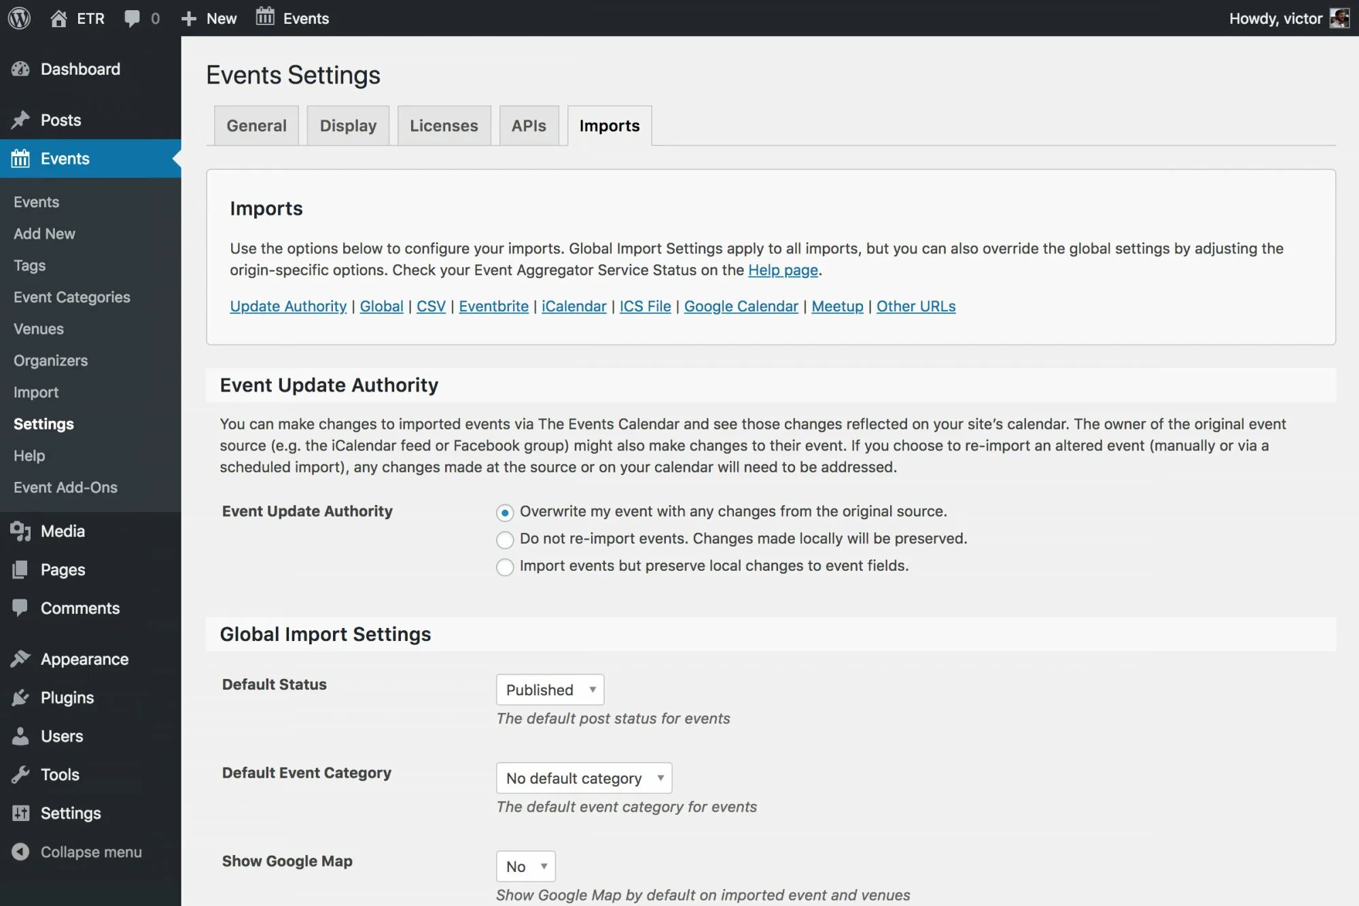Jump to Eventbrite section link
The width and height of the screenshot is (1359, 906).
(493, 307)
